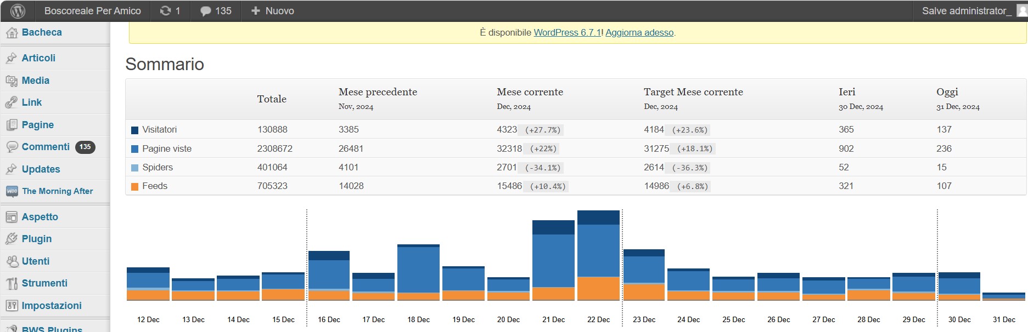Click the Feeds current month value 15486
The image size is (1028, 332).
[x=509, y=186]
